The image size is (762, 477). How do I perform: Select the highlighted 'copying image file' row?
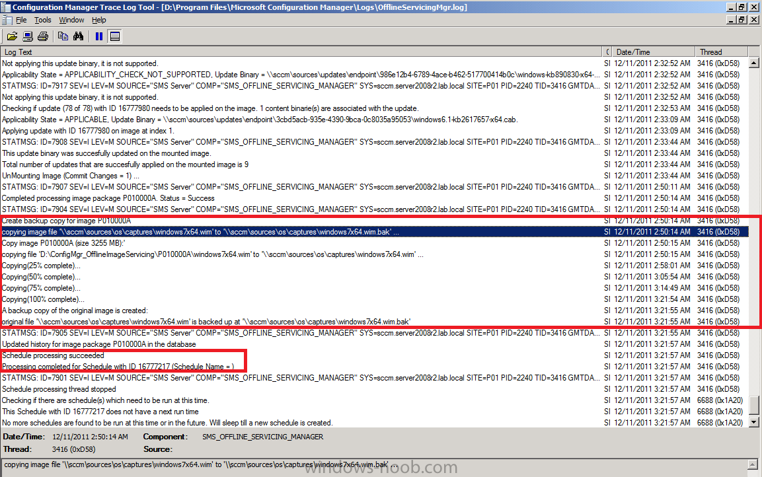coord(374,232)
